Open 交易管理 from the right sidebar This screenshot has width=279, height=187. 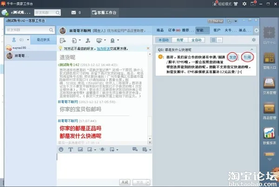[269, 86]
